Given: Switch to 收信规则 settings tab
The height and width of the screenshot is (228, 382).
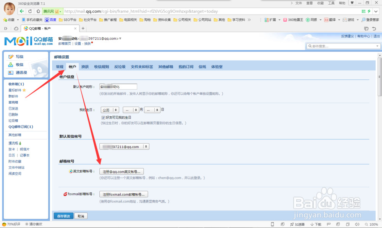Looking at the screenshot, I should (x=101, y=67).
